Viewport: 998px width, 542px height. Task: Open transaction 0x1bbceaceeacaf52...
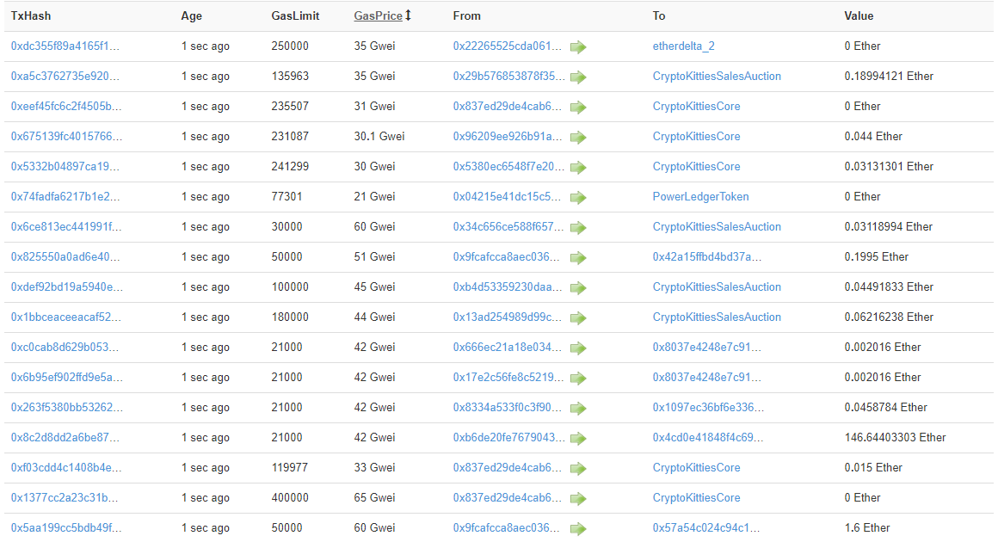(x=65, y=317)
